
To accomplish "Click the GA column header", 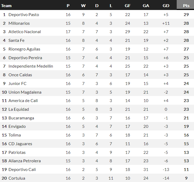I will 146,6.
